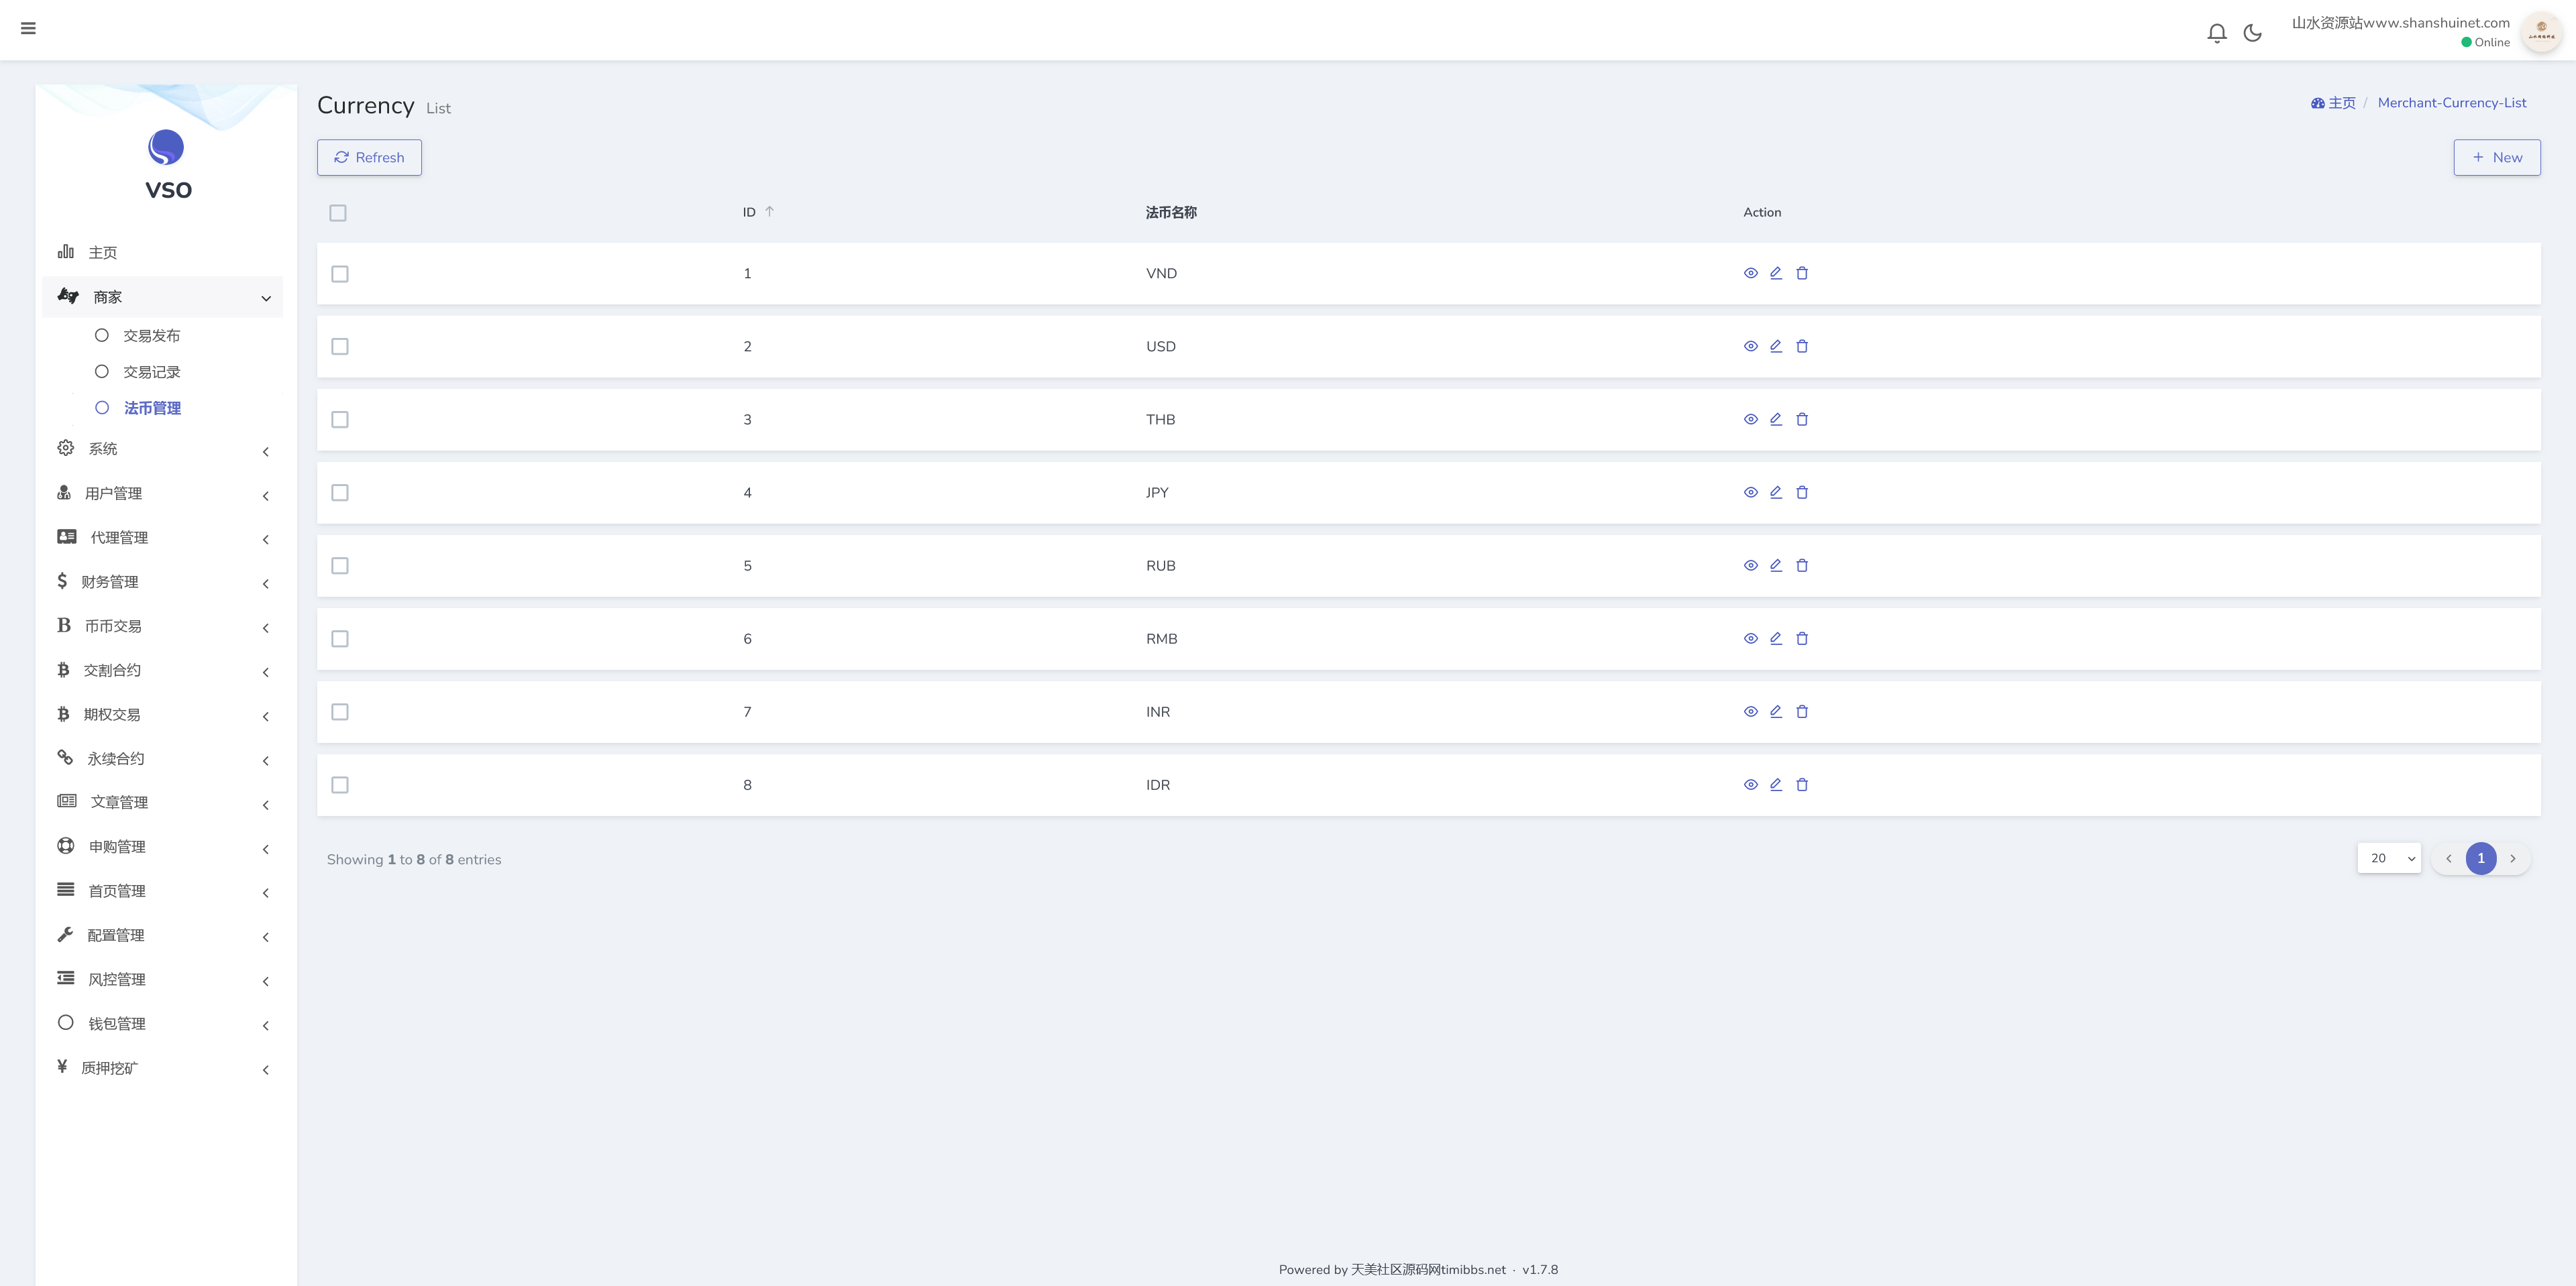Click the hamburger menu icon
The image size is (2576, 1286).
pos(28,28)
